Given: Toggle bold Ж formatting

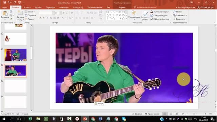Looking at the screenshot, I should point(40,18).
